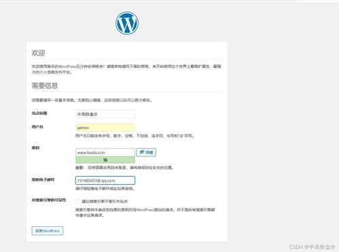Click the email field with qq.com address

(105, 181)
